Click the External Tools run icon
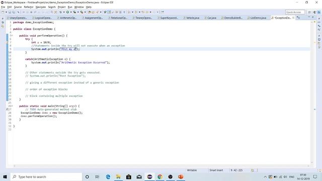322x181 pixels. click(82, 12)
